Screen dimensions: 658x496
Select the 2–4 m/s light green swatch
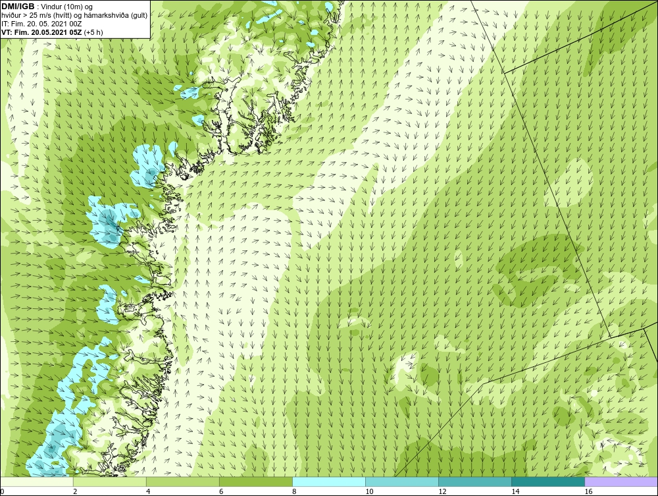[109, 482]
